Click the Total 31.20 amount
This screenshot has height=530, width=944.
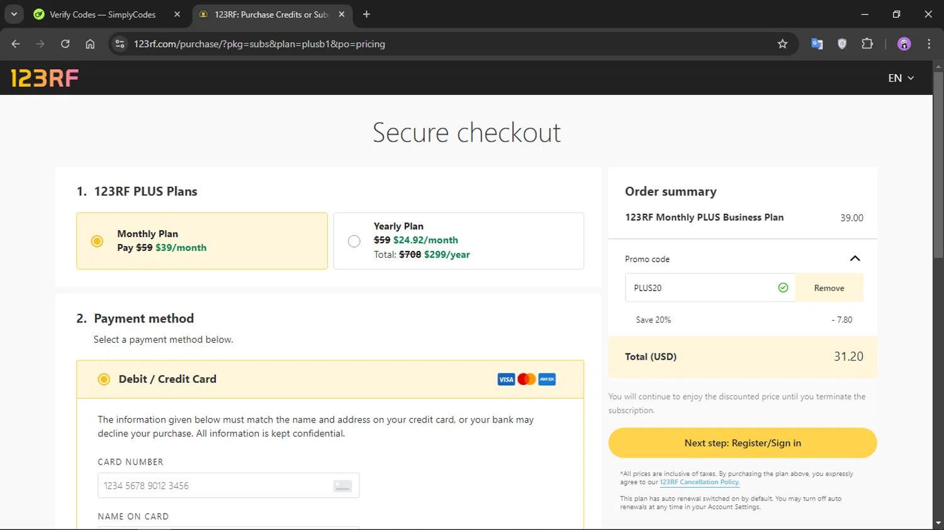pos(848,356)
